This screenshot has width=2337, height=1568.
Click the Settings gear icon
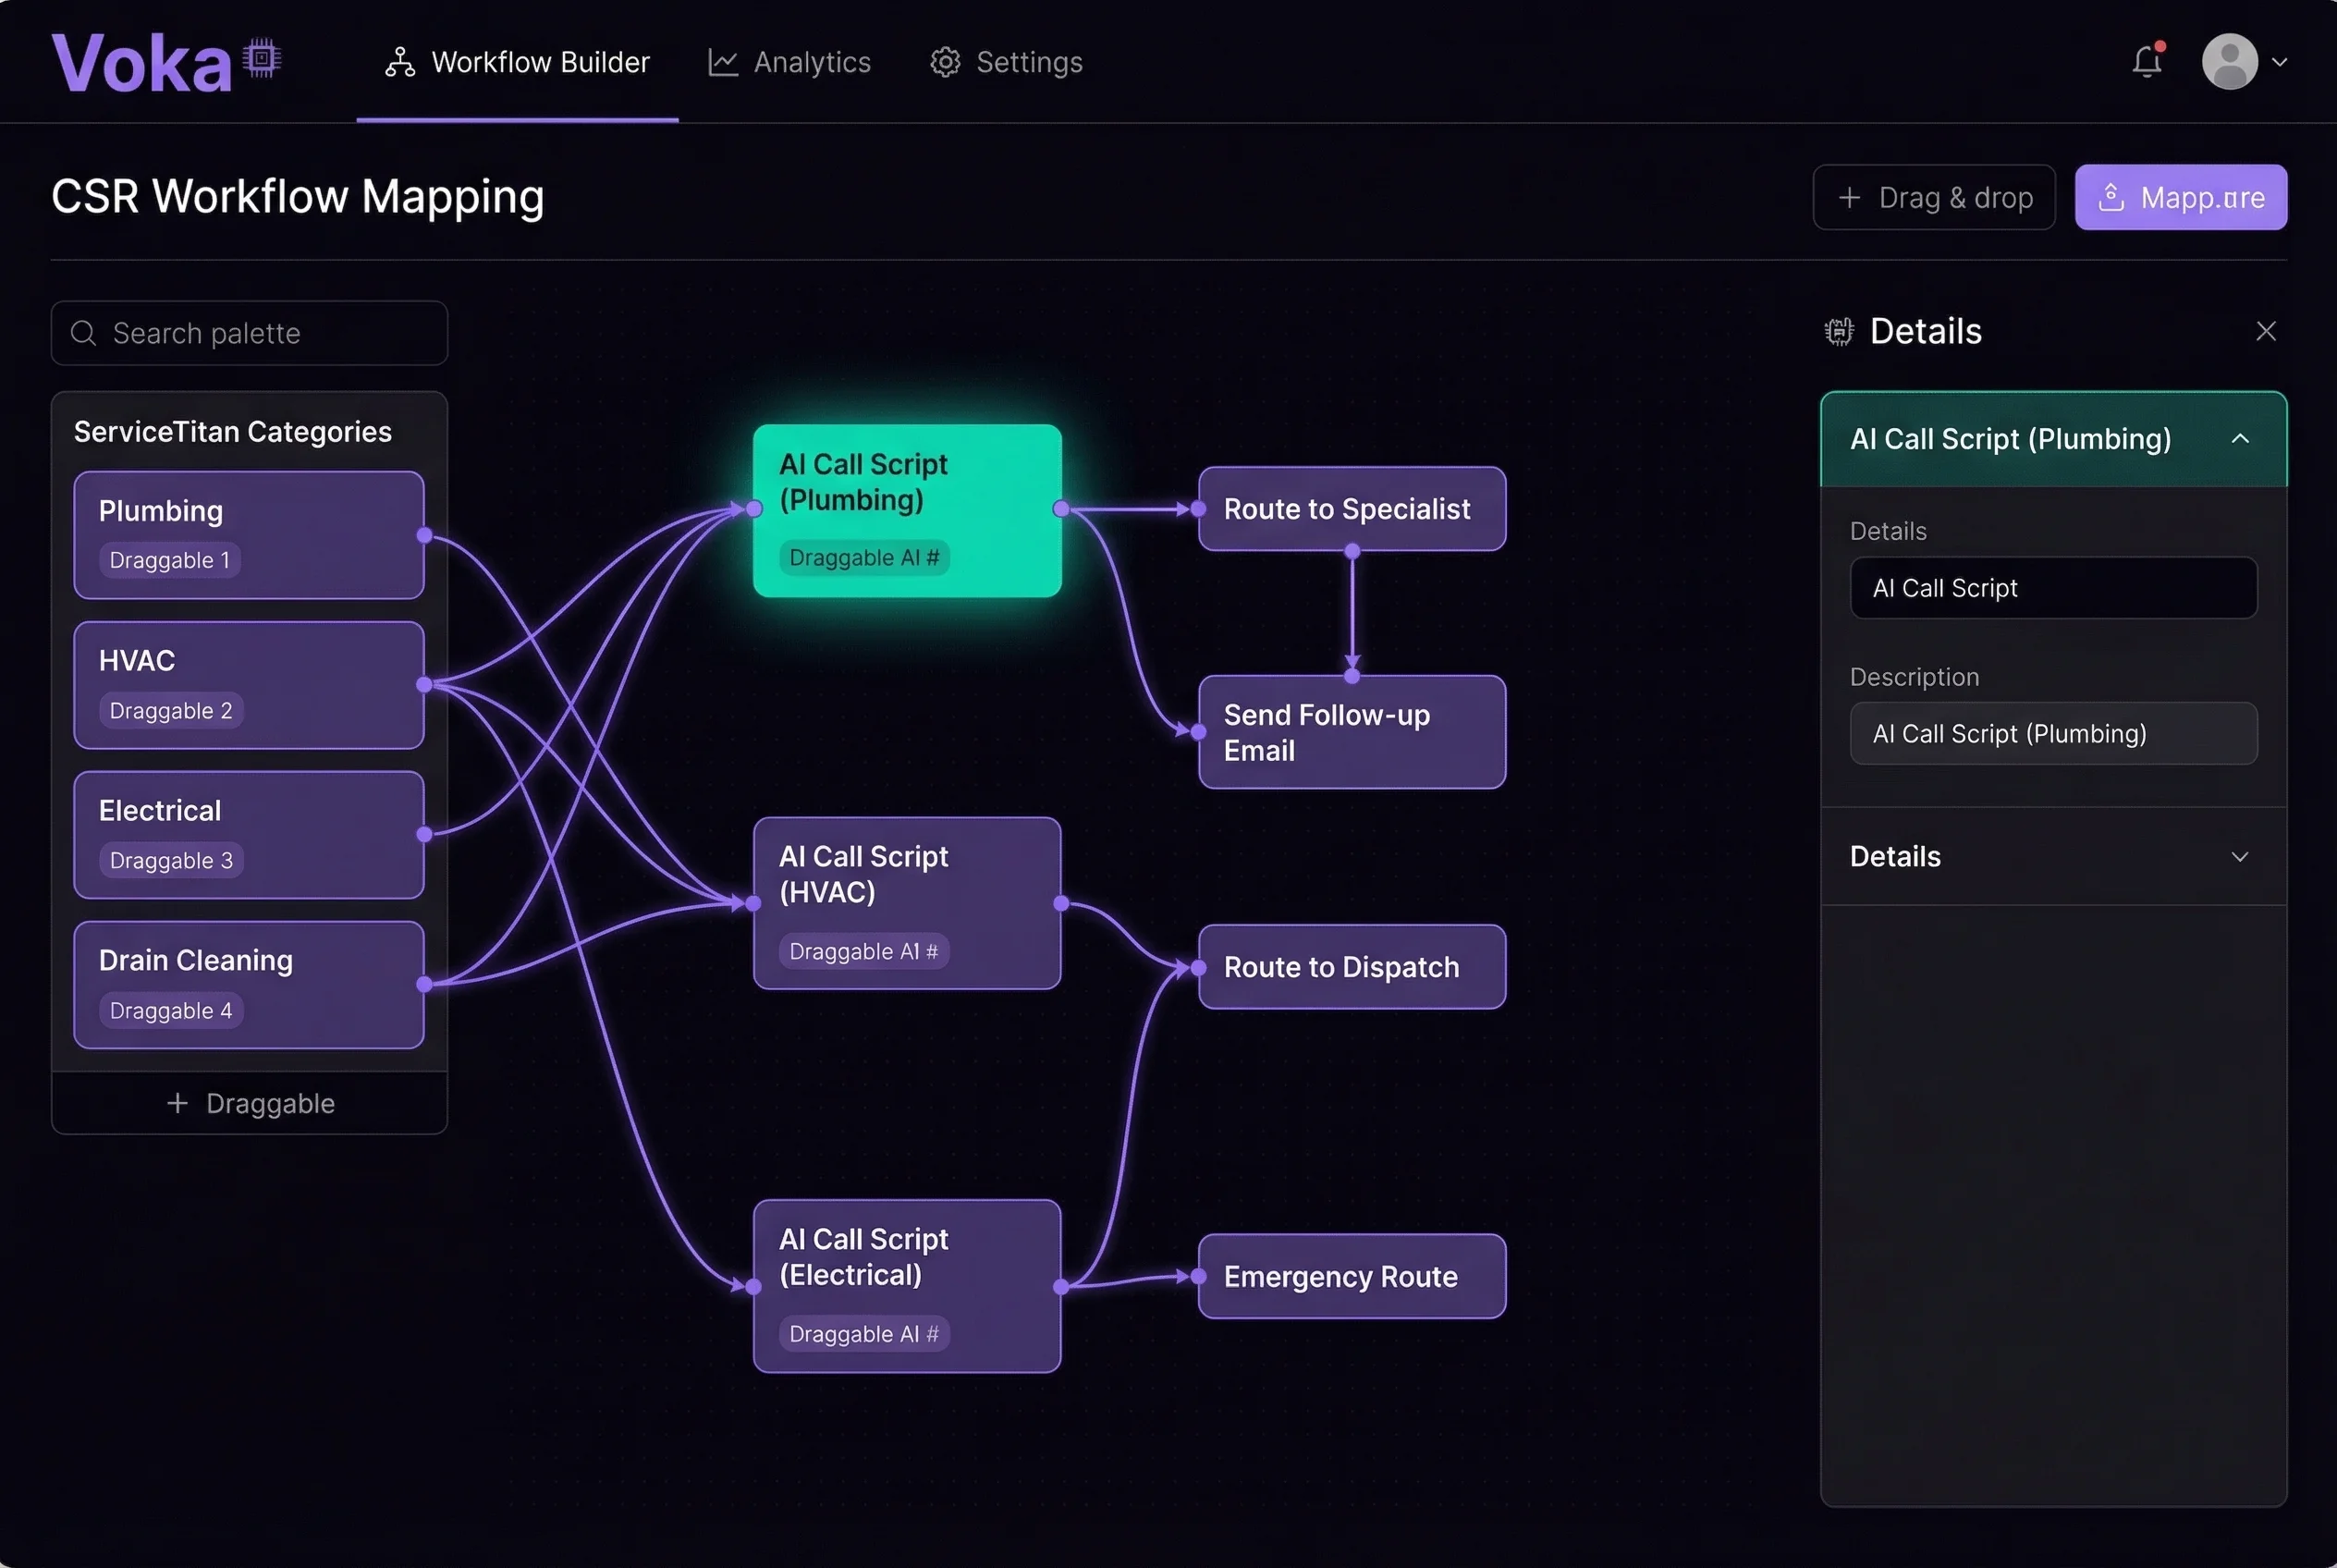(944, 62)
